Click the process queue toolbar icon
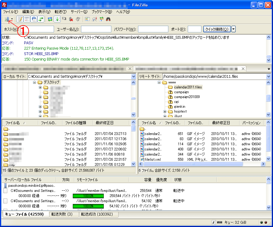The image size is (273, 227). point(57,19)
